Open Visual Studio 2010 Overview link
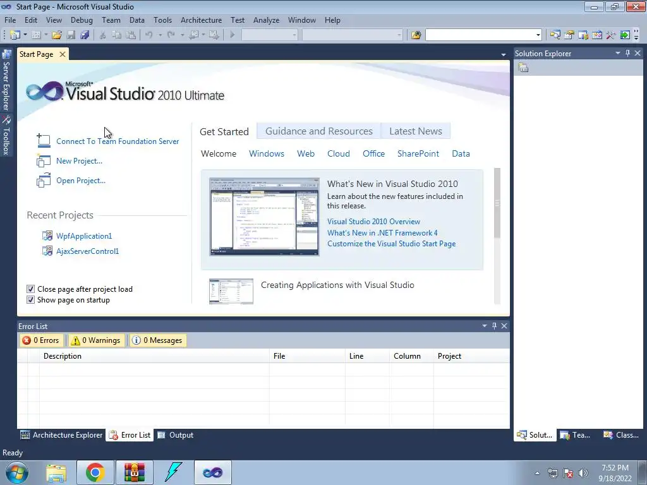Screen dimensions: 647x485 tap(374, 222)
